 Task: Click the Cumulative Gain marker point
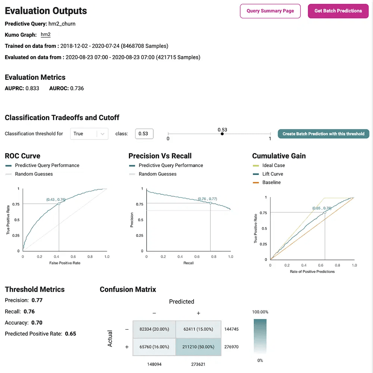325,212
